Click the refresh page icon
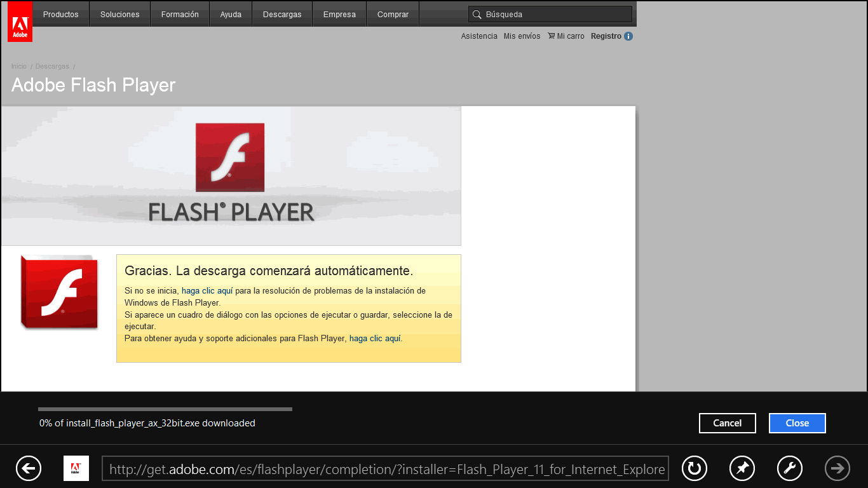 click(x=695, y=469)
